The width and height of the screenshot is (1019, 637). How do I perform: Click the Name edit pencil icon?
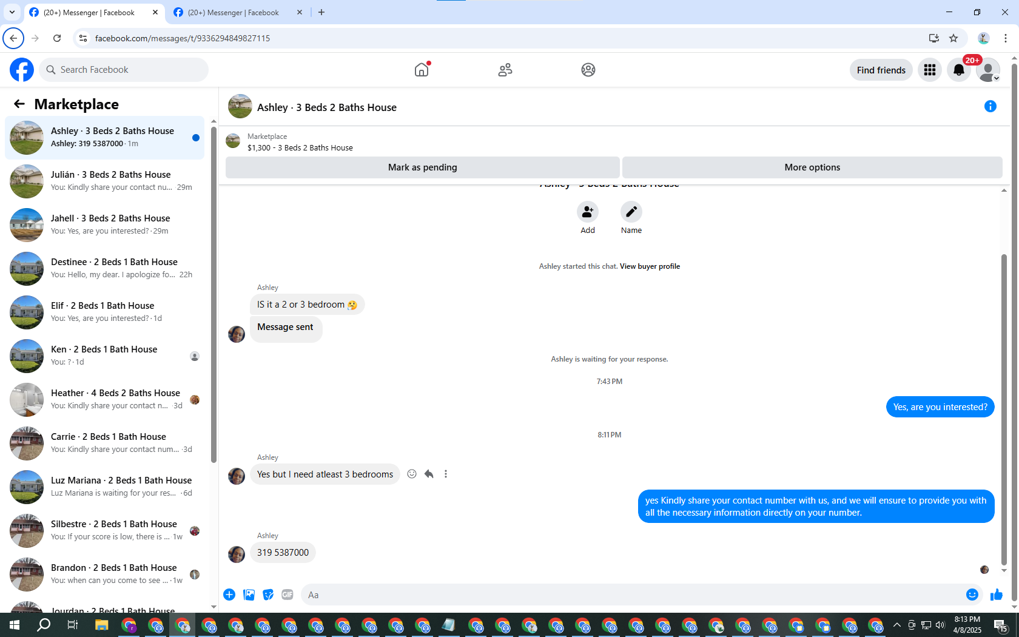(x=631, y=212)
